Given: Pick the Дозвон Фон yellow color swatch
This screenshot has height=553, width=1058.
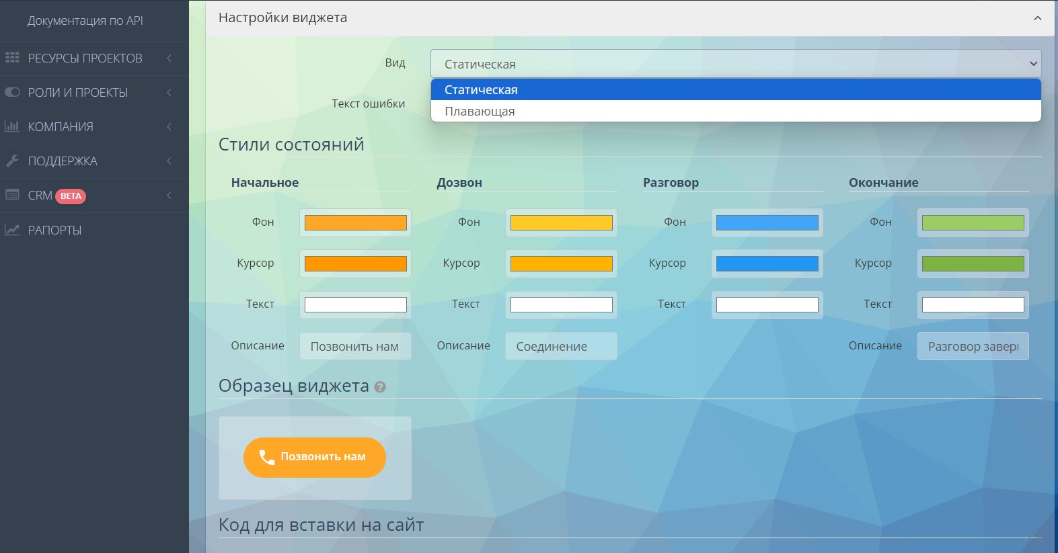Looking at the screenshot, I should (x=561, y=222).
